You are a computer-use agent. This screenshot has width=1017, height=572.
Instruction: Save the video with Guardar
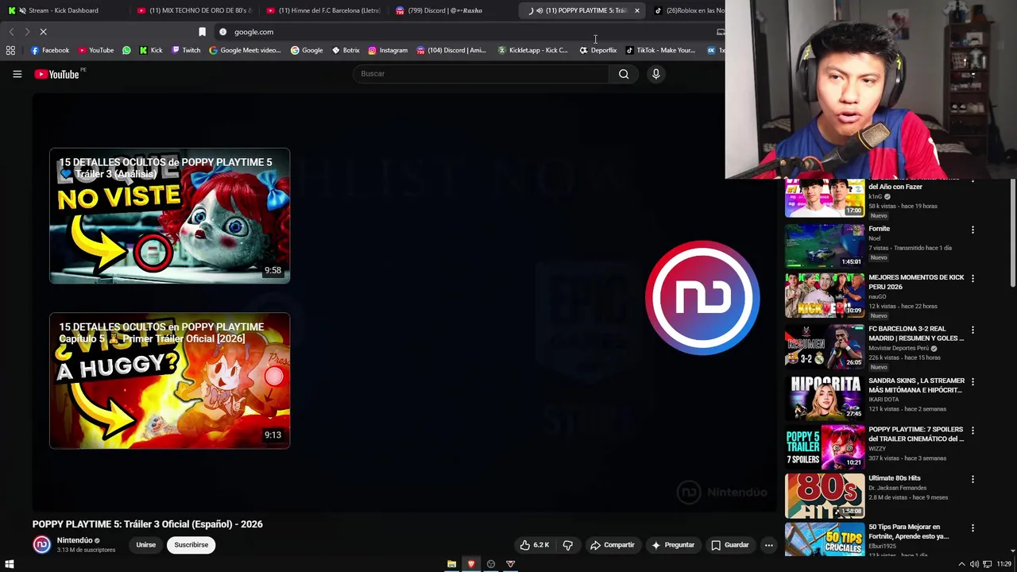coord(729,545)
